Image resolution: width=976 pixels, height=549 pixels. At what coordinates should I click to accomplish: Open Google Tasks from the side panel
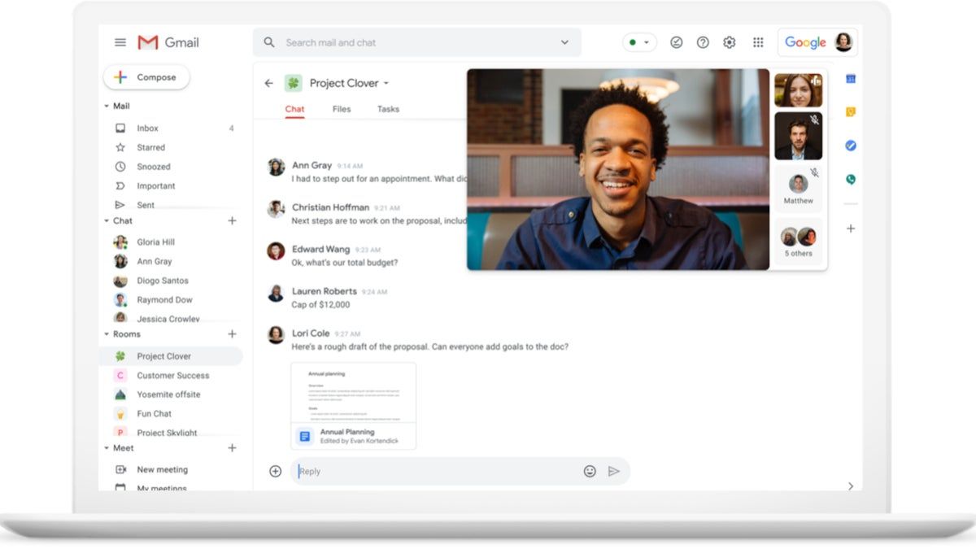[x=849, y=146]
